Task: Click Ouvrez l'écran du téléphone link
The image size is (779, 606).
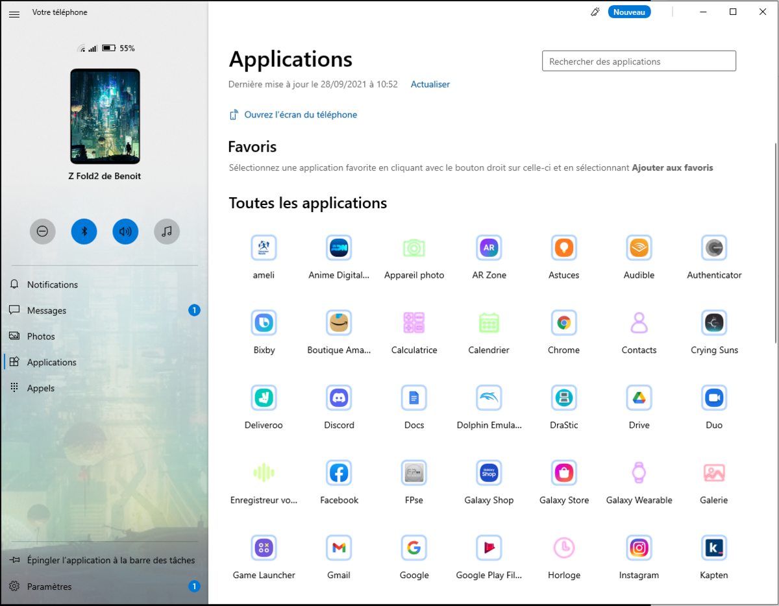Action: pos(293,115)
